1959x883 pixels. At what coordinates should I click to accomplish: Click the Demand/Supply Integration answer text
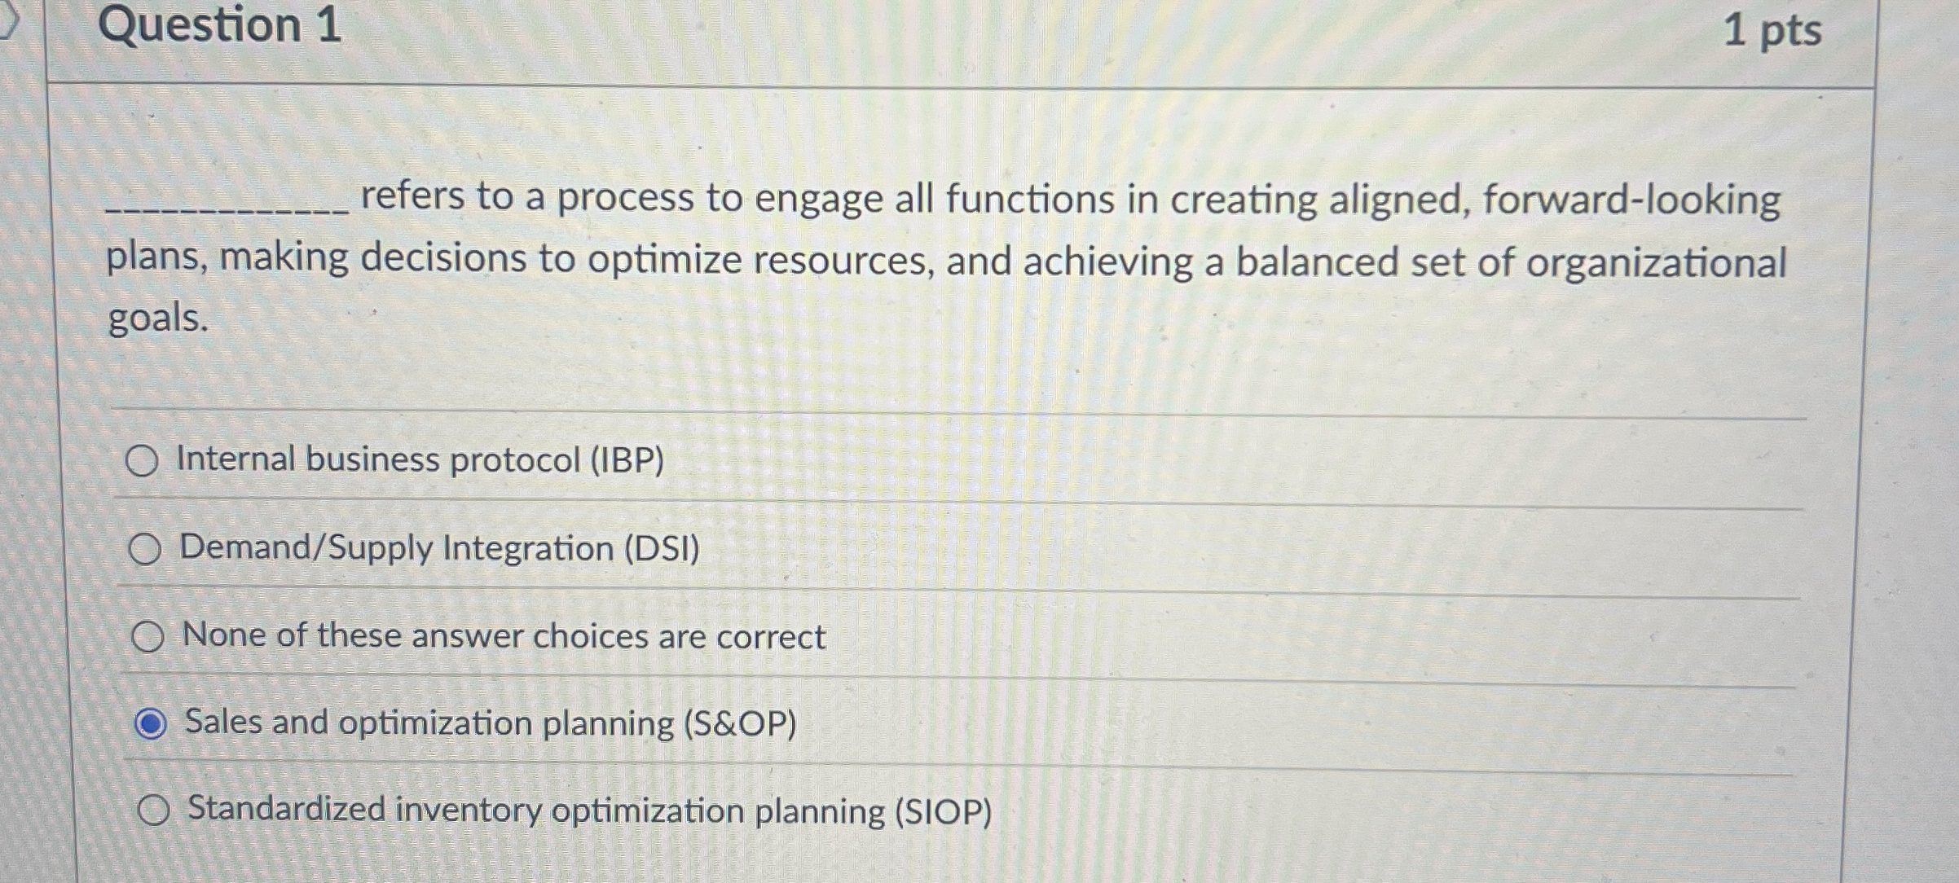coord(440,550)
